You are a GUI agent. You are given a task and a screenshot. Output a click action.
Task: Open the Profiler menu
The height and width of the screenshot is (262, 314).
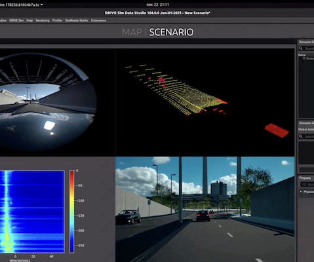(57, 20)
